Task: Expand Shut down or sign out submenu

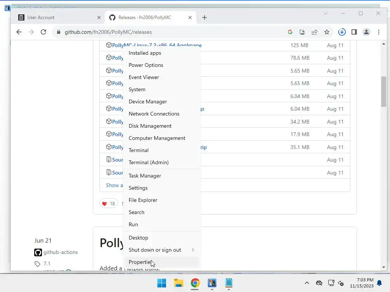Action: tap(161, 250)
